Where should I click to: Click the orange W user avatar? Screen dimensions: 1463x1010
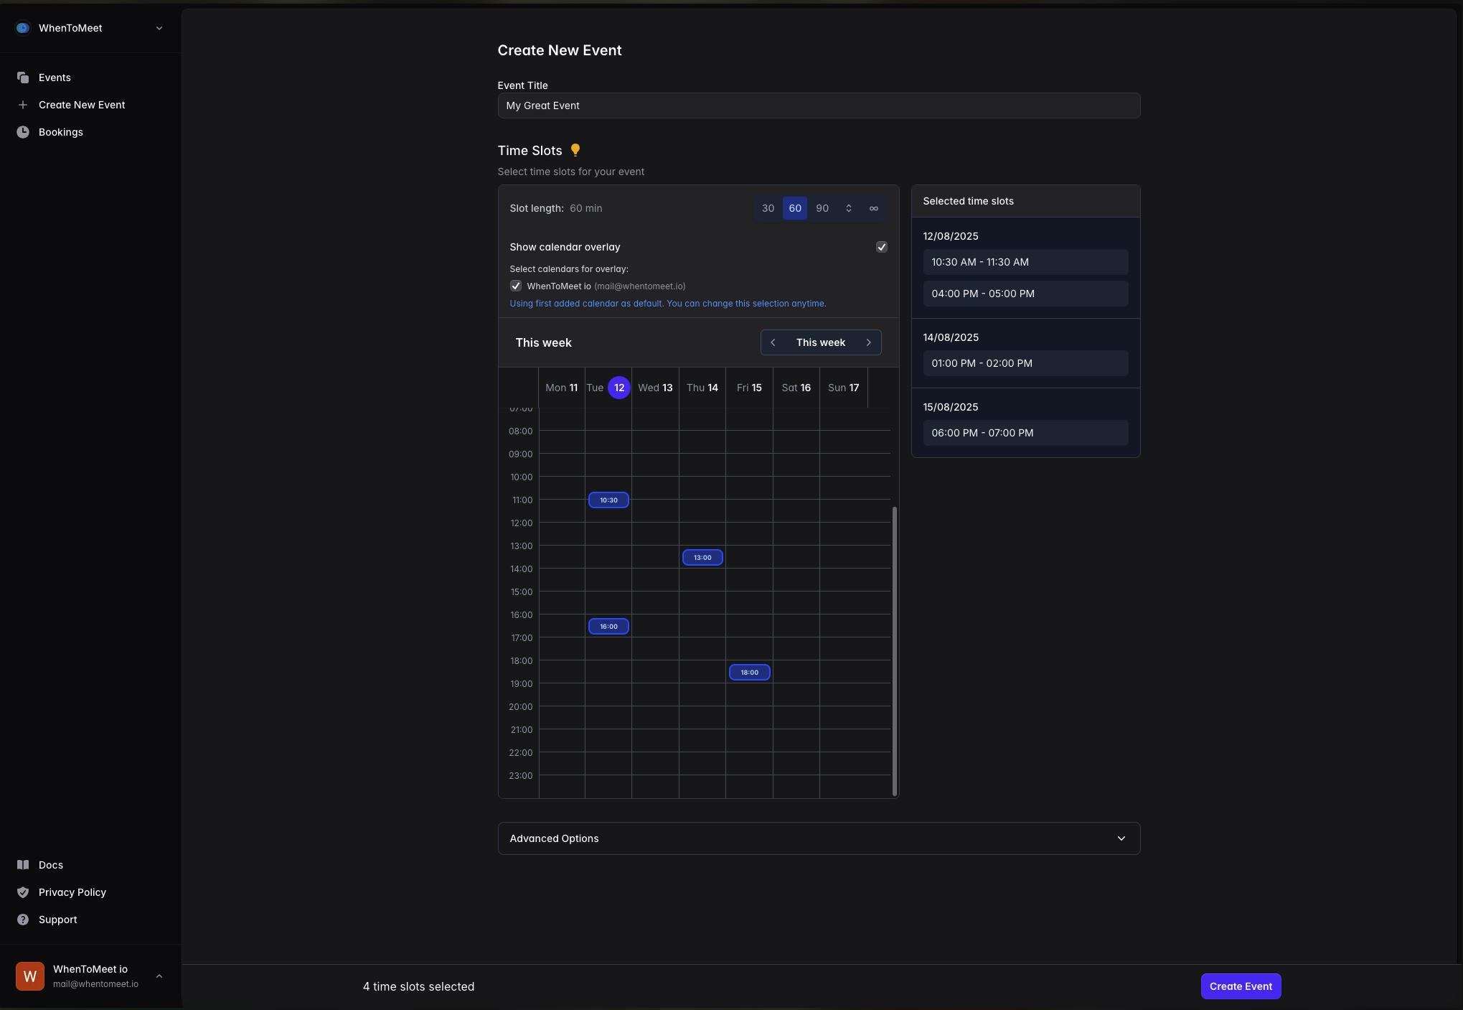click(x=30, y=976)
